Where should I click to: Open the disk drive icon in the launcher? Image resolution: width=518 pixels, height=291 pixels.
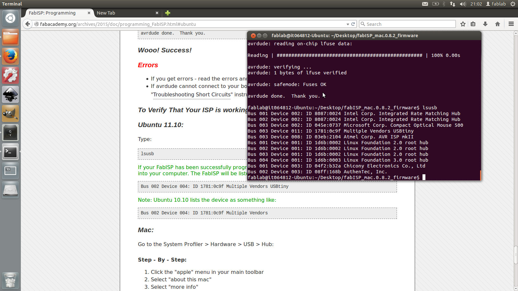coord(10,190)
